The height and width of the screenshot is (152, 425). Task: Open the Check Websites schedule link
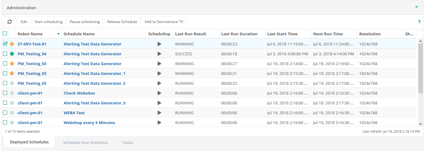click(x=79, y=93)
